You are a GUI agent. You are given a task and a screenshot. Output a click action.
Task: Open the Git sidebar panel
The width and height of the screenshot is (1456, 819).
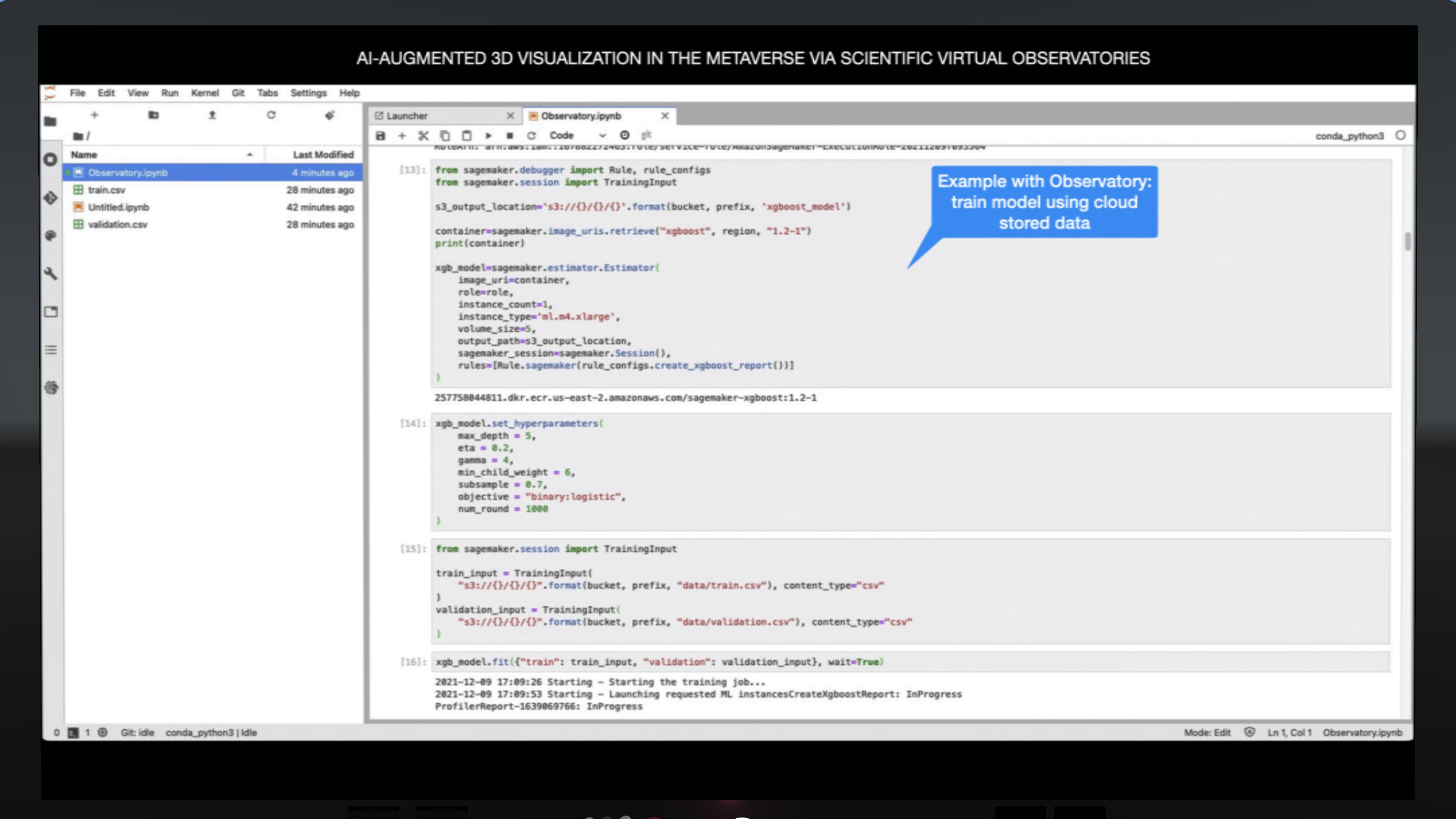pyautogui.click(x=51, y=198)
